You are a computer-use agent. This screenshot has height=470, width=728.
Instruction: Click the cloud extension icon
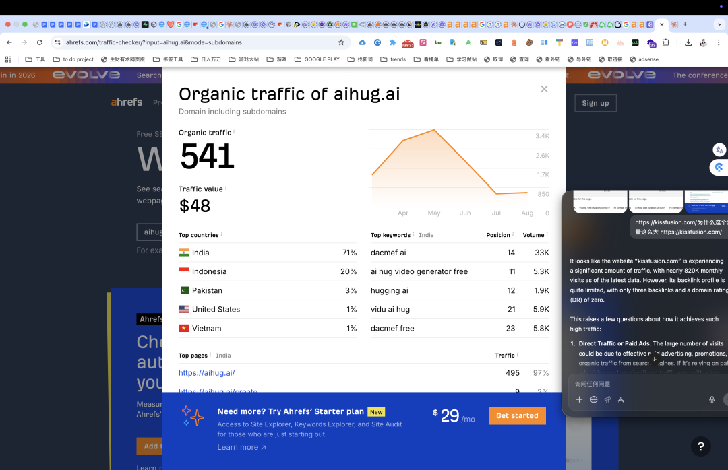tap(362, 42)
